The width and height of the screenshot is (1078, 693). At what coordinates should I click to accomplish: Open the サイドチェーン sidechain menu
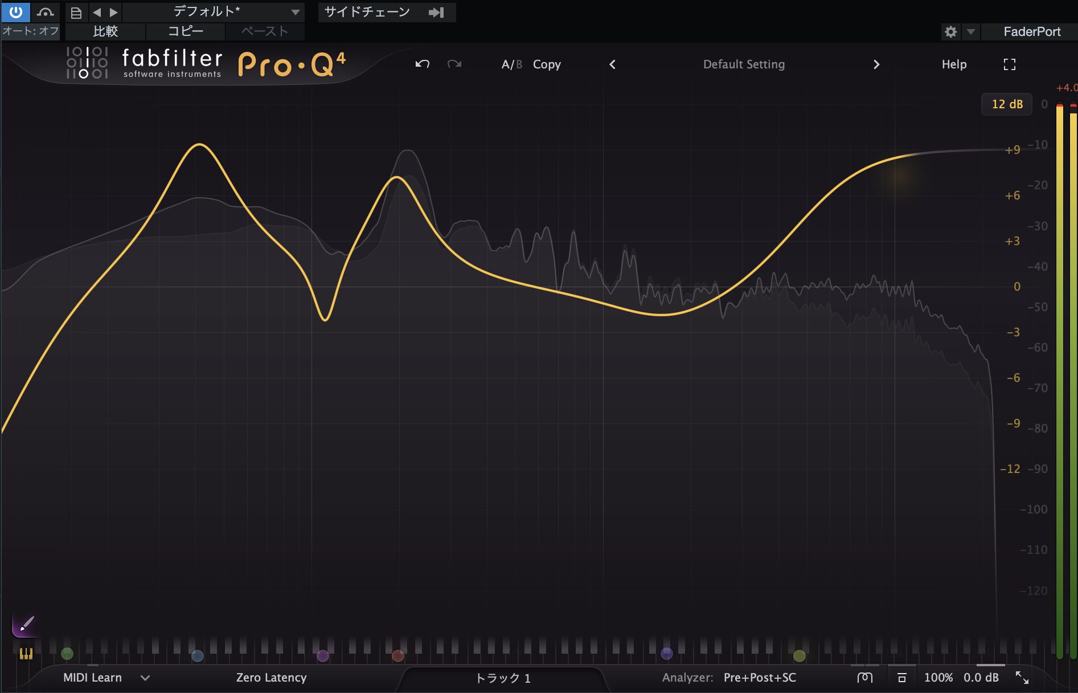[367, 12]
